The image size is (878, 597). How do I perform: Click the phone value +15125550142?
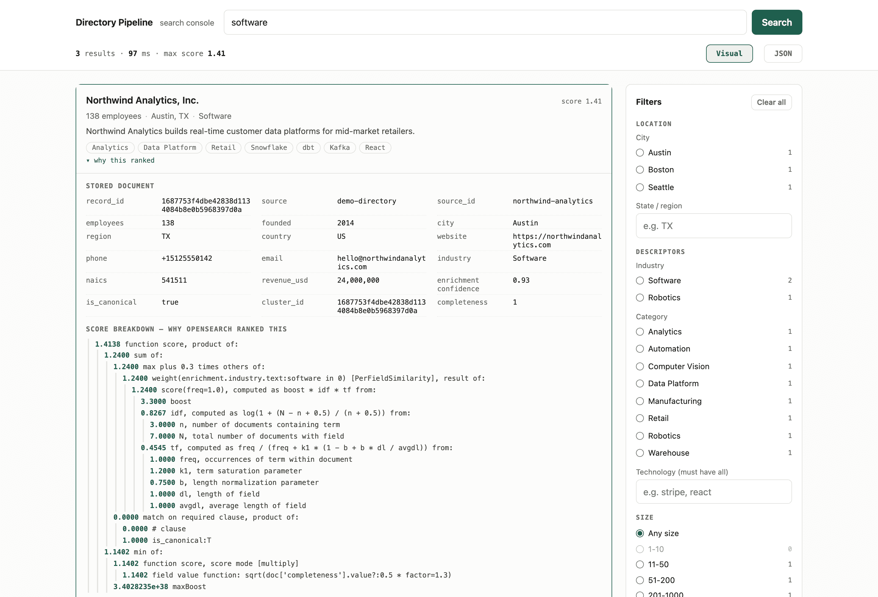pos(187,258)
